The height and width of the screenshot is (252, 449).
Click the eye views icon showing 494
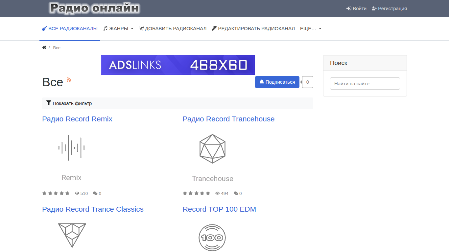point(218,193)
